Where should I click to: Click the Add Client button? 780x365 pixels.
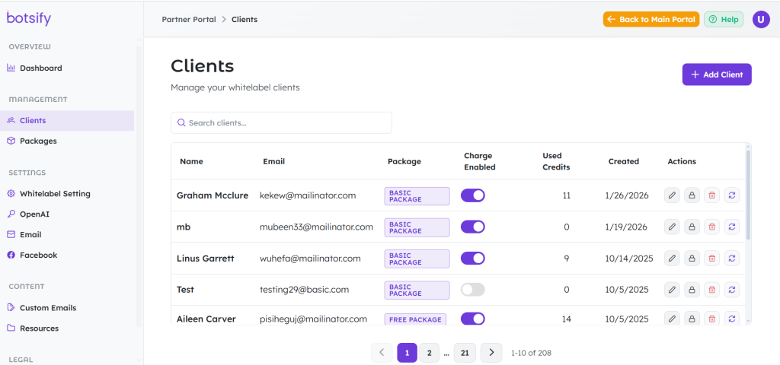(x=716, y=75)
